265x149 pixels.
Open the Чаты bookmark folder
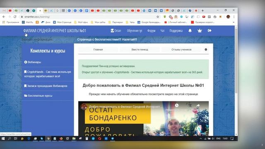(x=130, y=22)
